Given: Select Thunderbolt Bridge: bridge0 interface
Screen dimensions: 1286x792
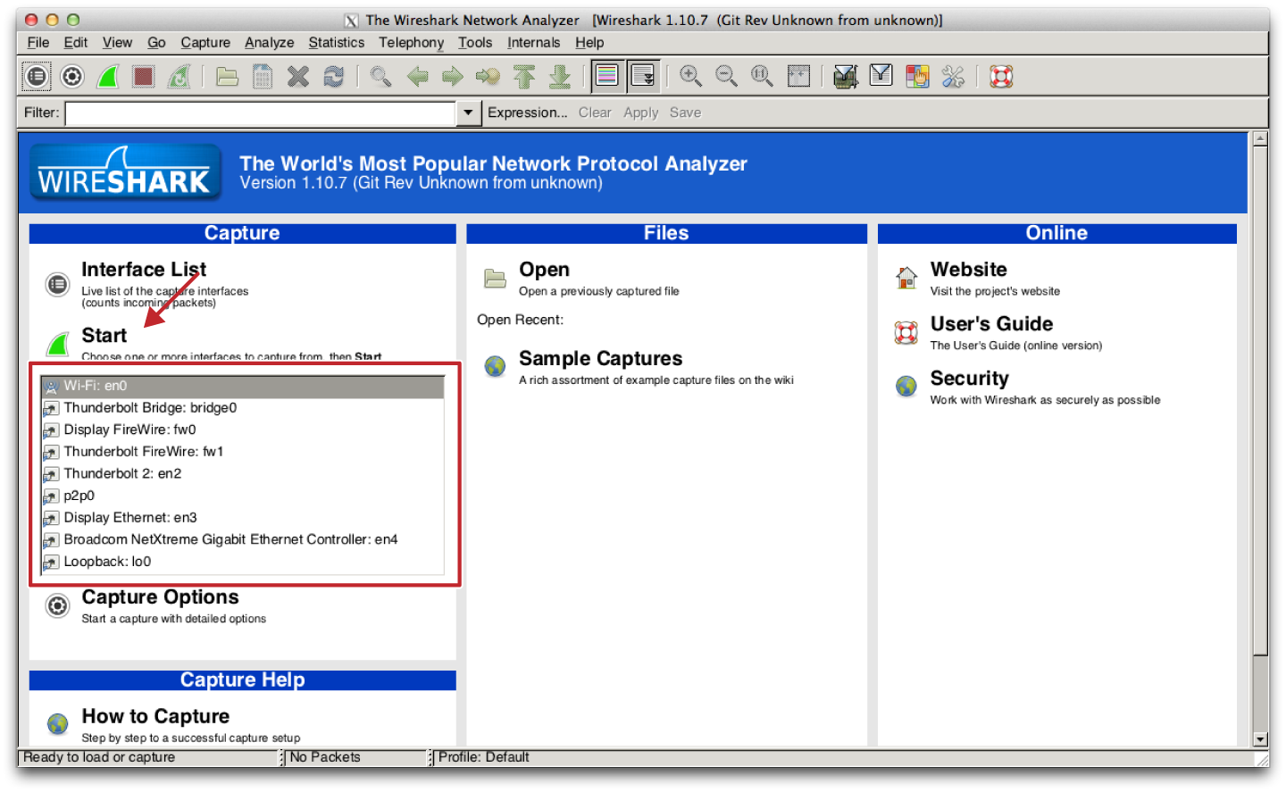Looking at the screenshot, I should (x=150, y=408).
